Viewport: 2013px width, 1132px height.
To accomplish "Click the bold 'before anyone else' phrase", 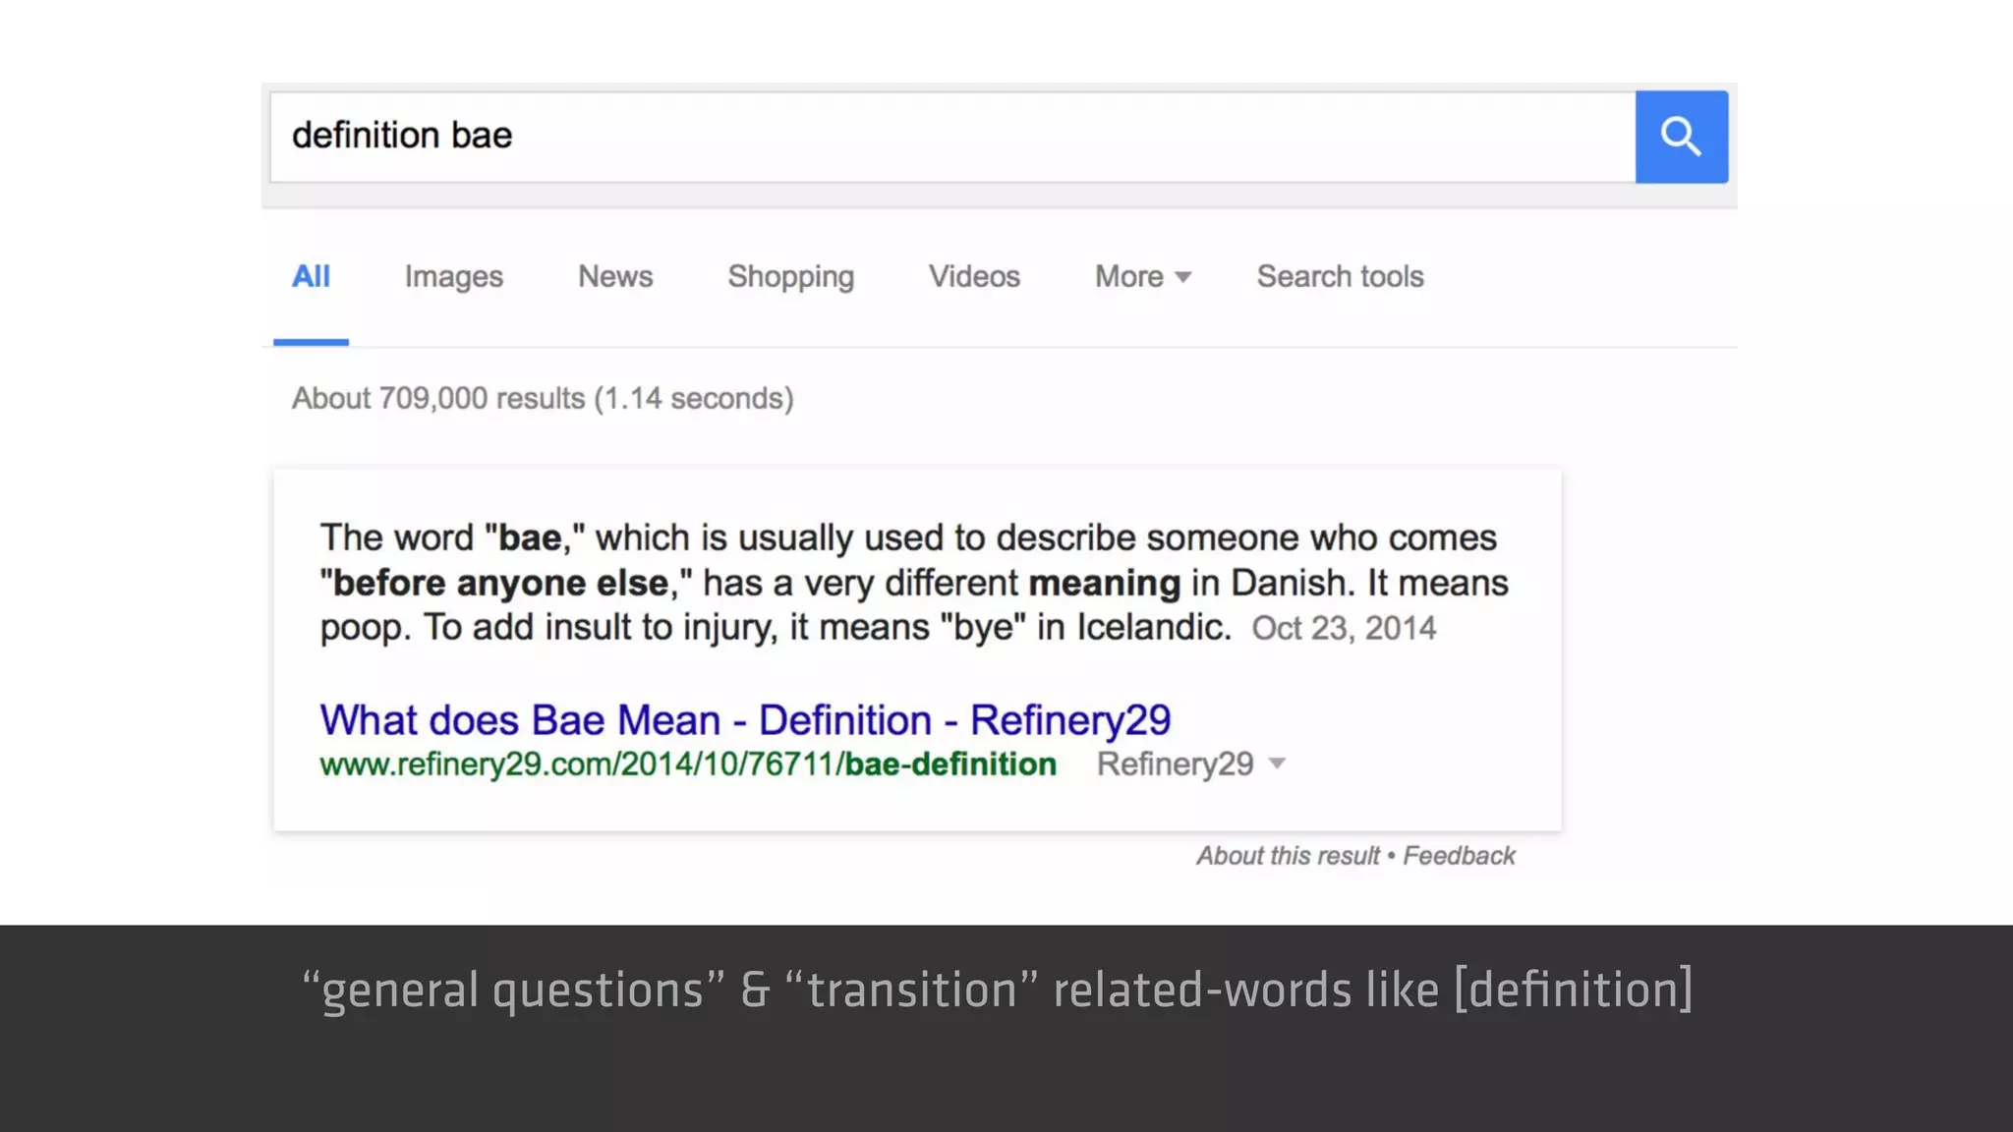I will [x=501, y=584].
